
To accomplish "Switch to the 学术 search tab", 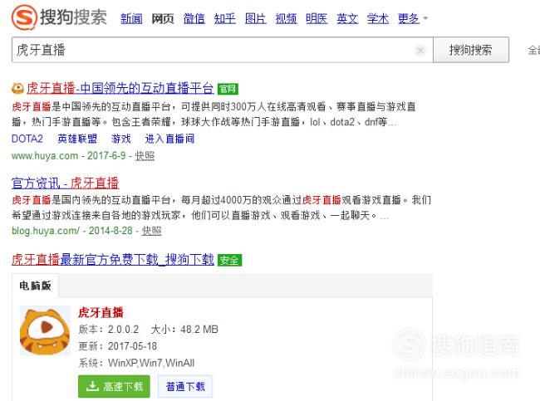I will (378, 18).
